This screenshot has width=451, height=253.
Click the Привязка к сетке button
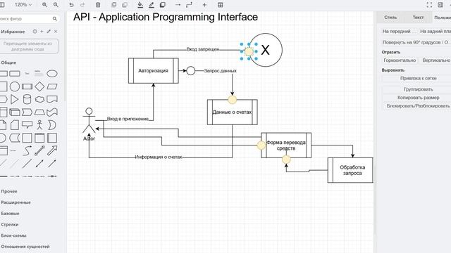(418, 78)
